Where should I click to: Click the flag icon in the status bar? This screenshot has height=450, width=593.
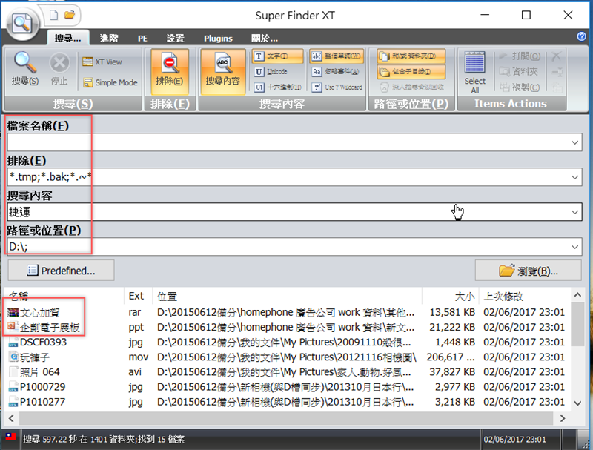coord(10,437)
